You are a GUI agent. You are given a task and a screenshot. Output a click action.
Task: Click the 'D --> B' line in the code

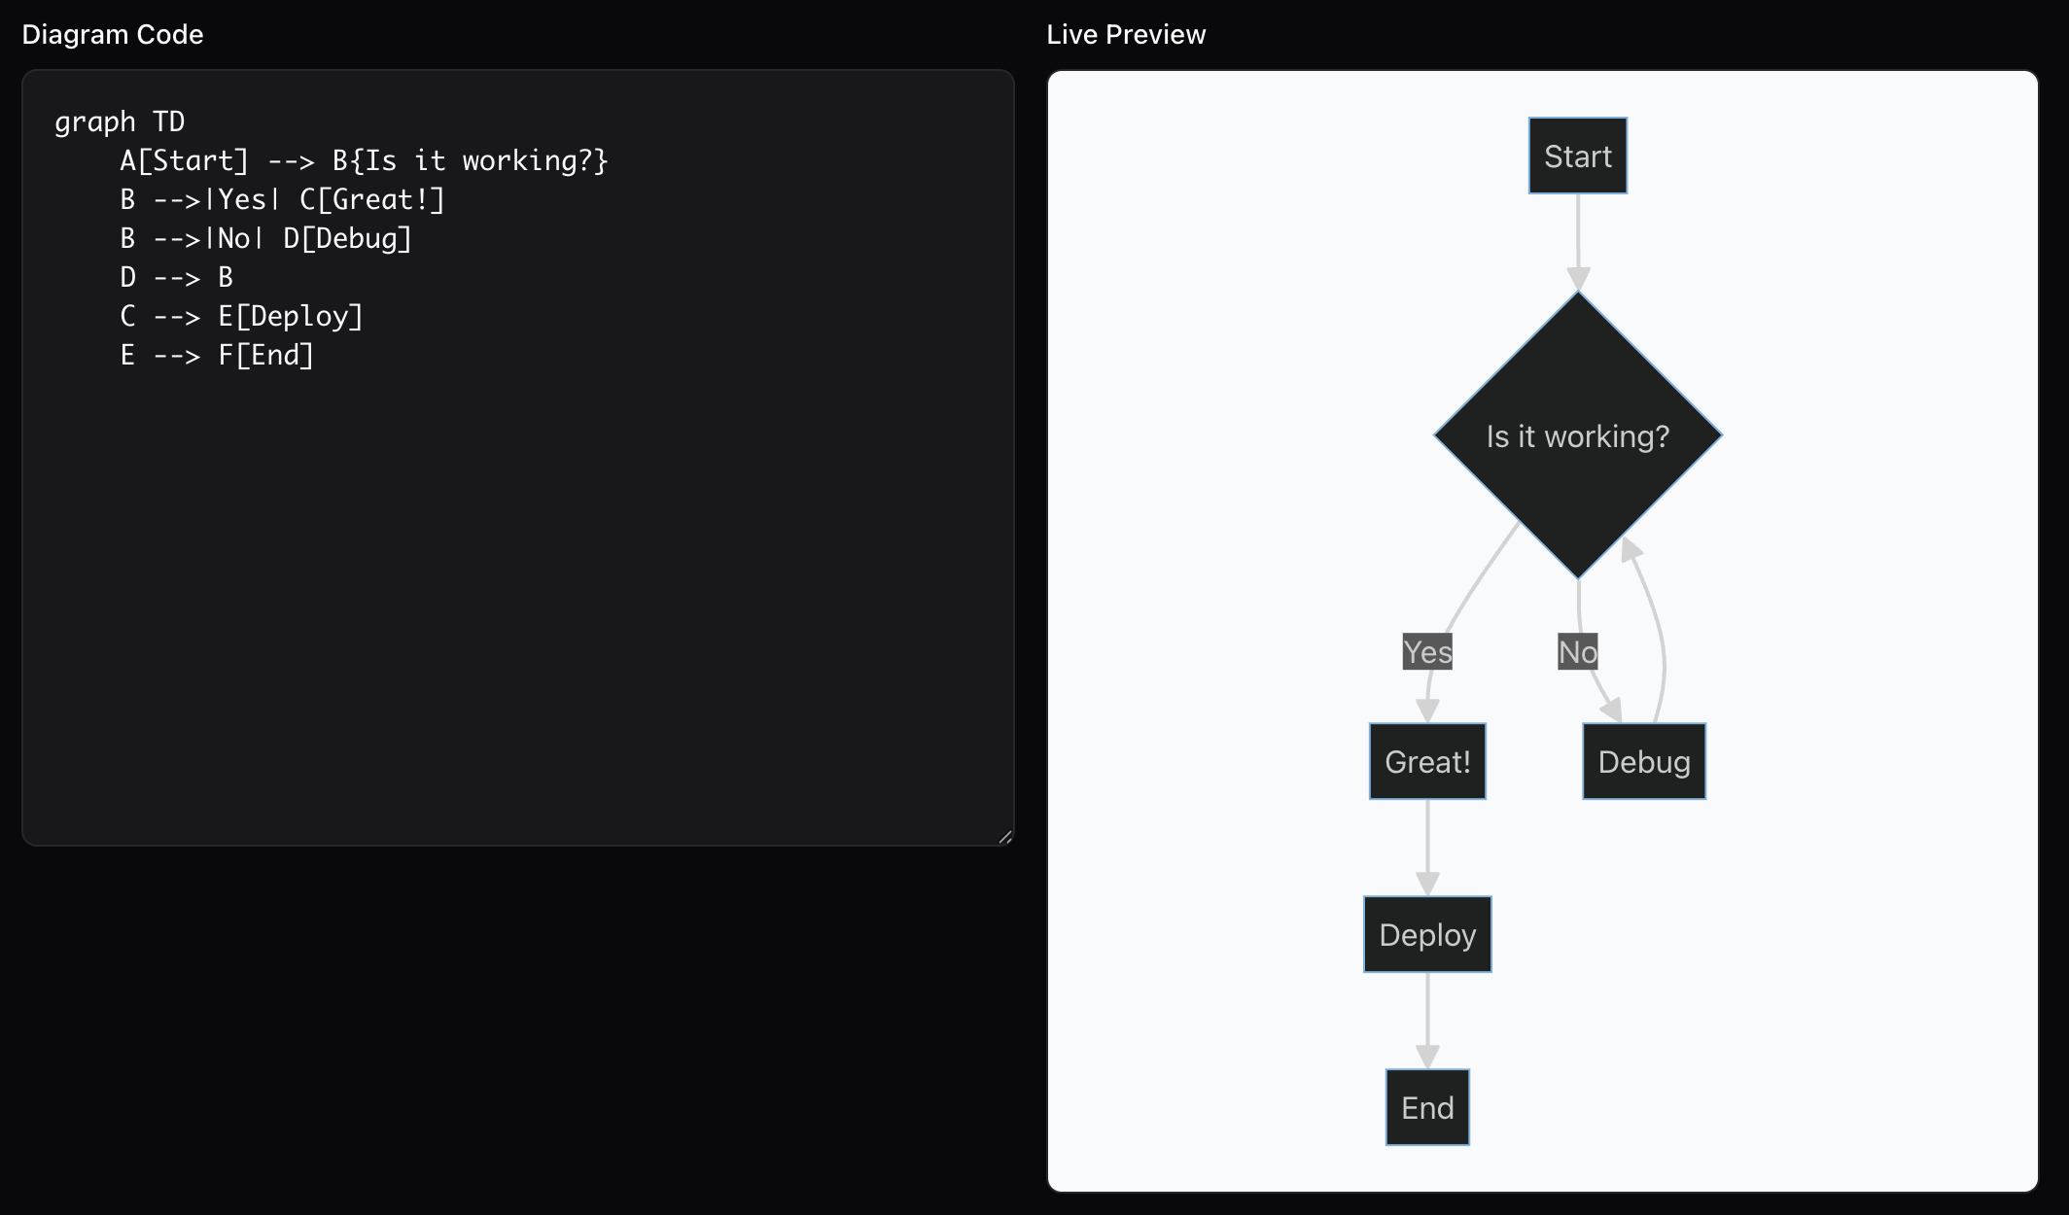pyautogui.click(x=177, y=277)
